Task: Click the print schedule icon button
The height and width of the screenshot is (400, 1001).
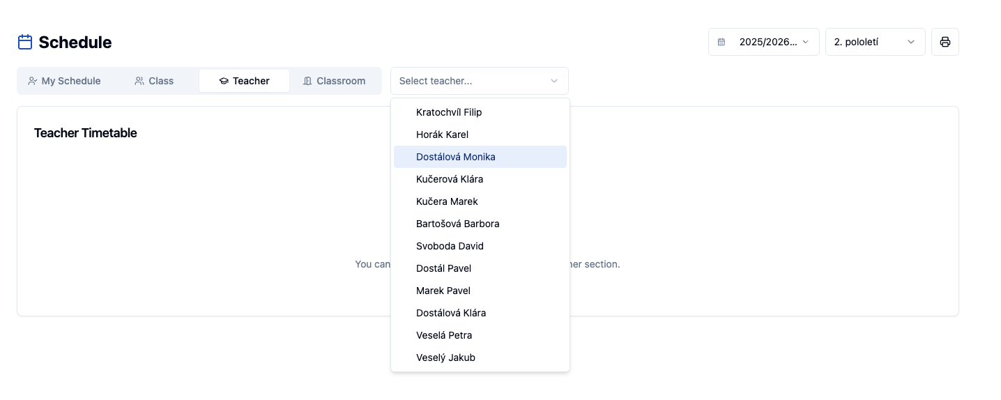Action: point(945,42)
